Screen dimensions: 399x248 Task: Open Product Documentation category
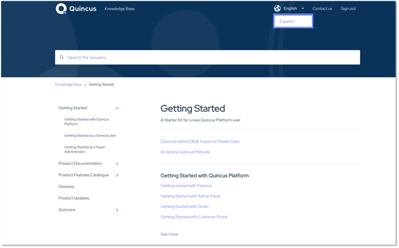tap(80, 163)
